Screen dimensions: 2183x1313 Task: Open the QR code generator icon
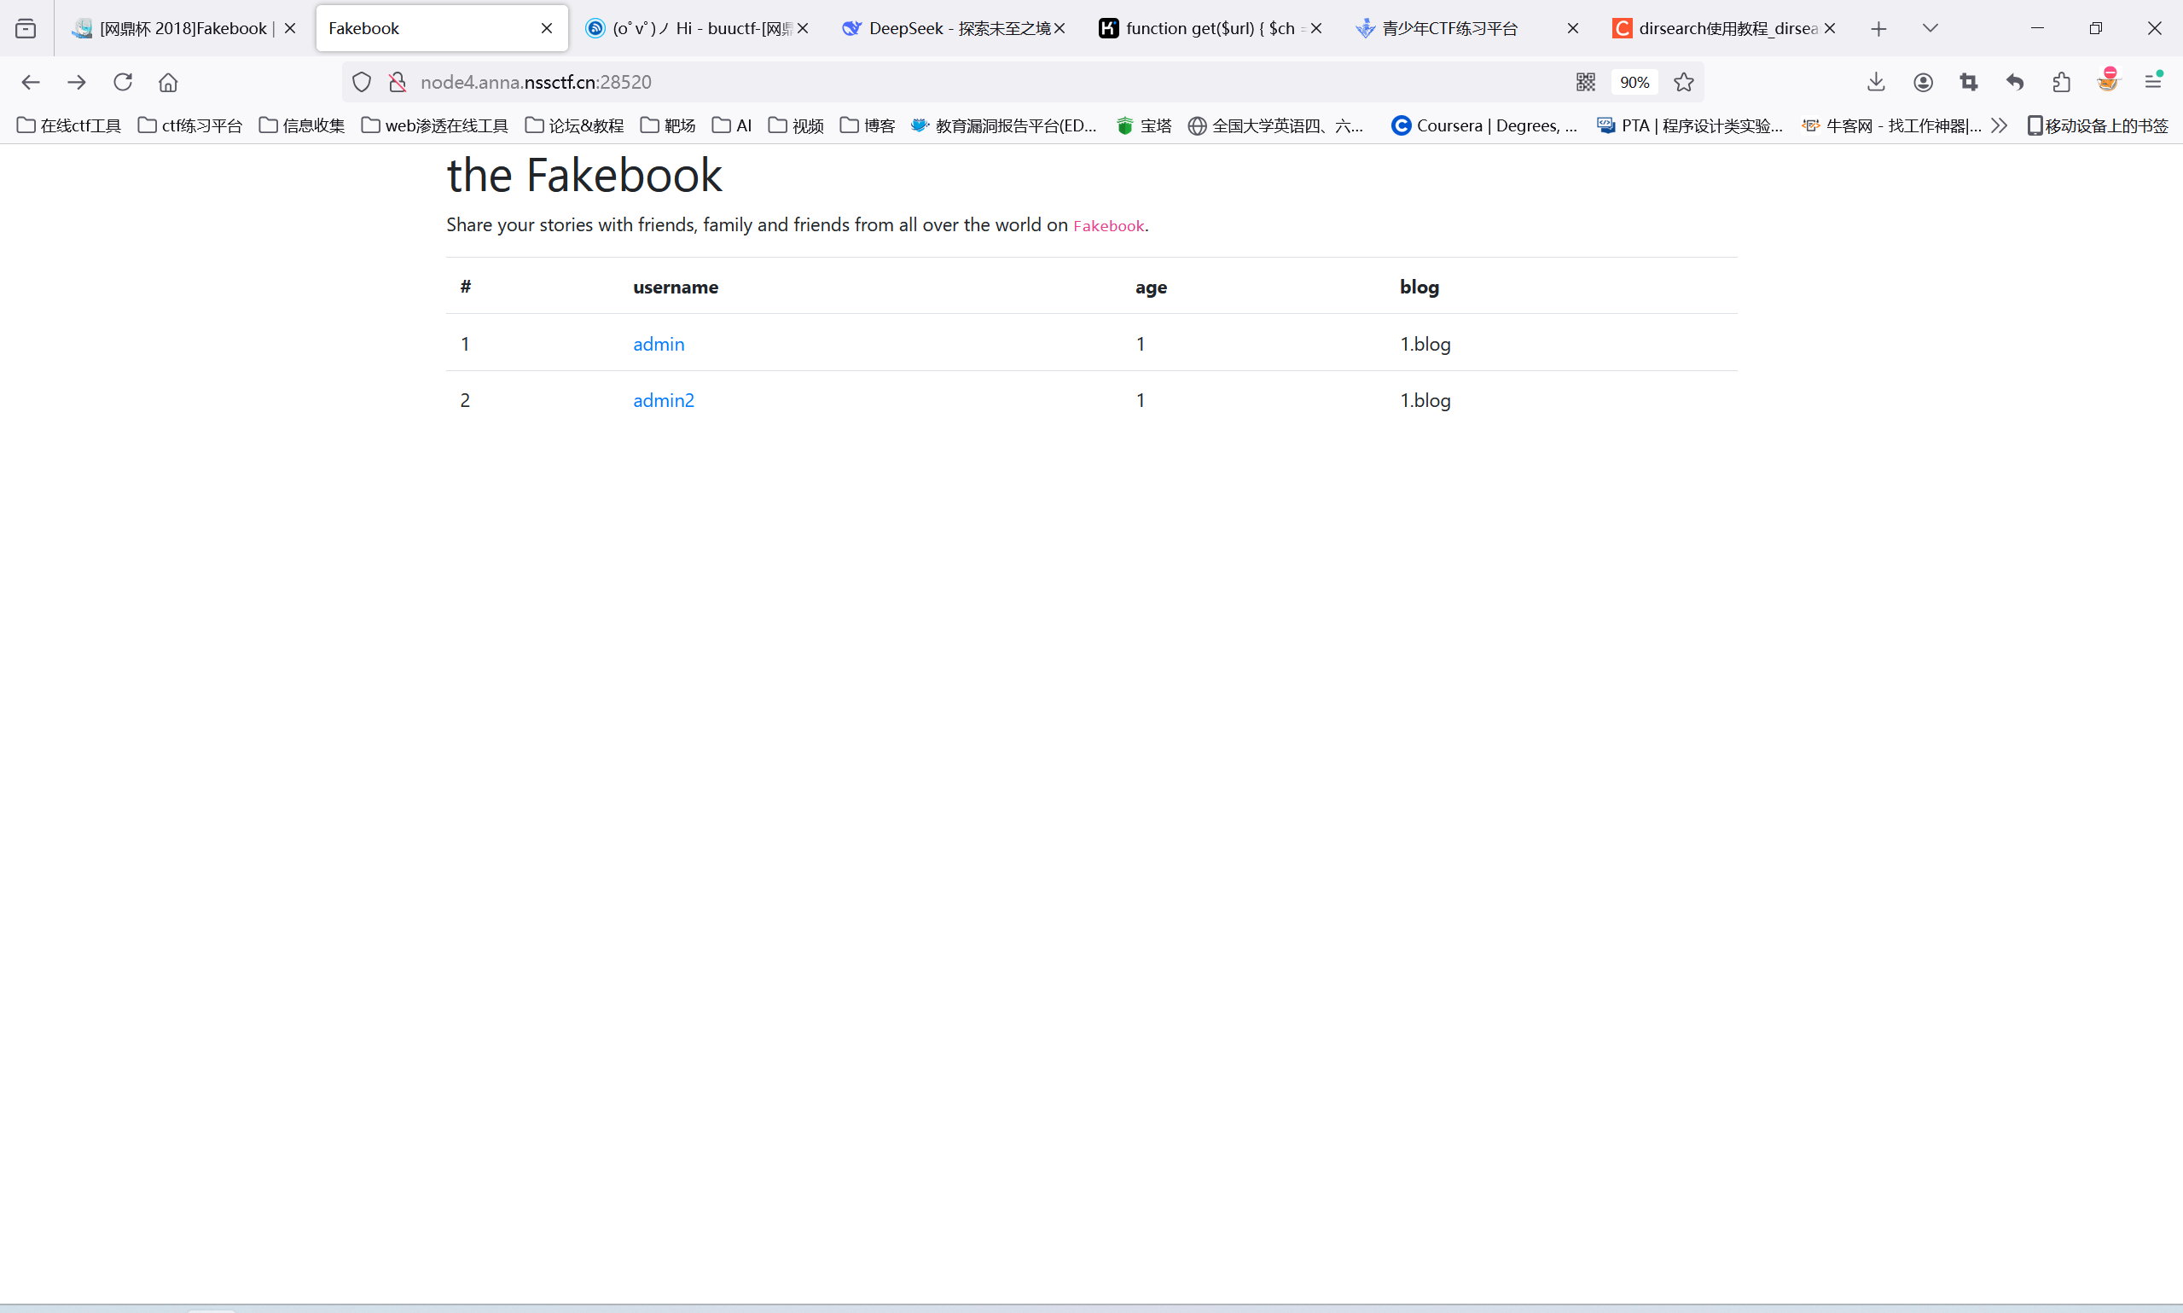1585,82
